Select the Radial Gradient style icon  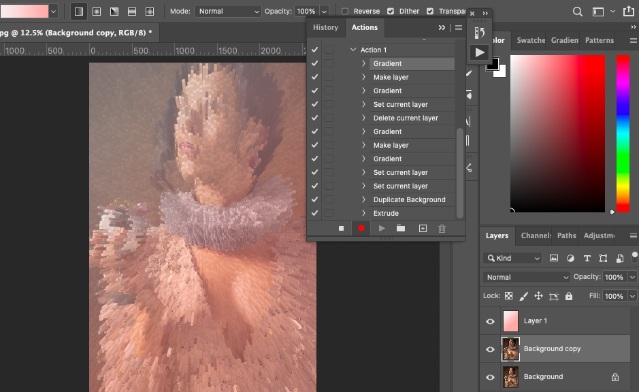[x=97, y=12]
